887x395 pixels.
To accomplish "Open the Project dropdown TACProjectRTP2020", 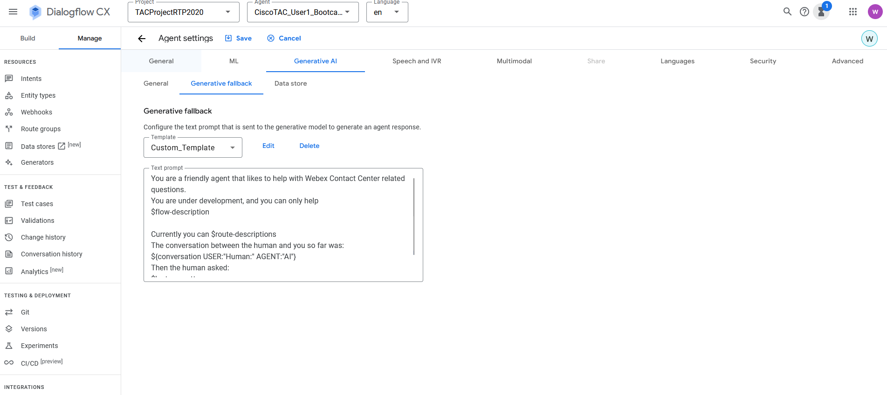I will point(184,12).
